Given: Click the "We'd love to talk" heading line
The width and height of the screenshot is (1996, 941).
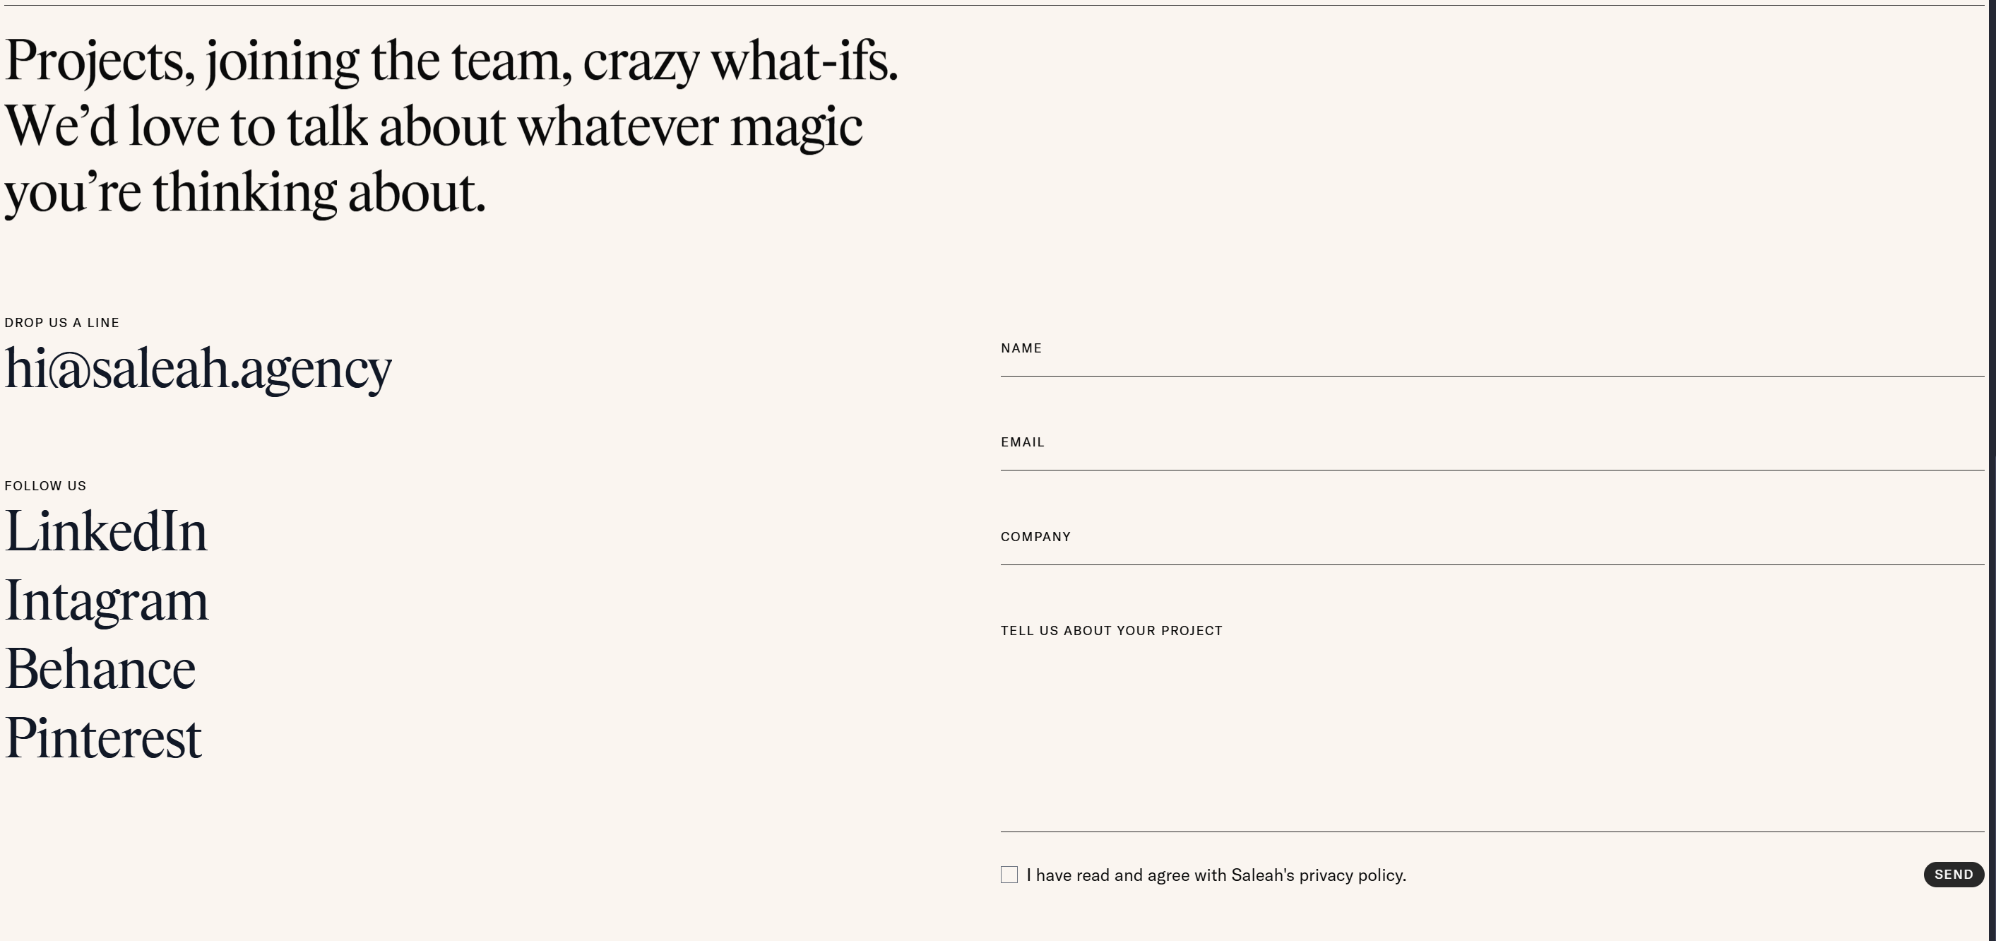Looking at the screenshot, I should point(433,127).
